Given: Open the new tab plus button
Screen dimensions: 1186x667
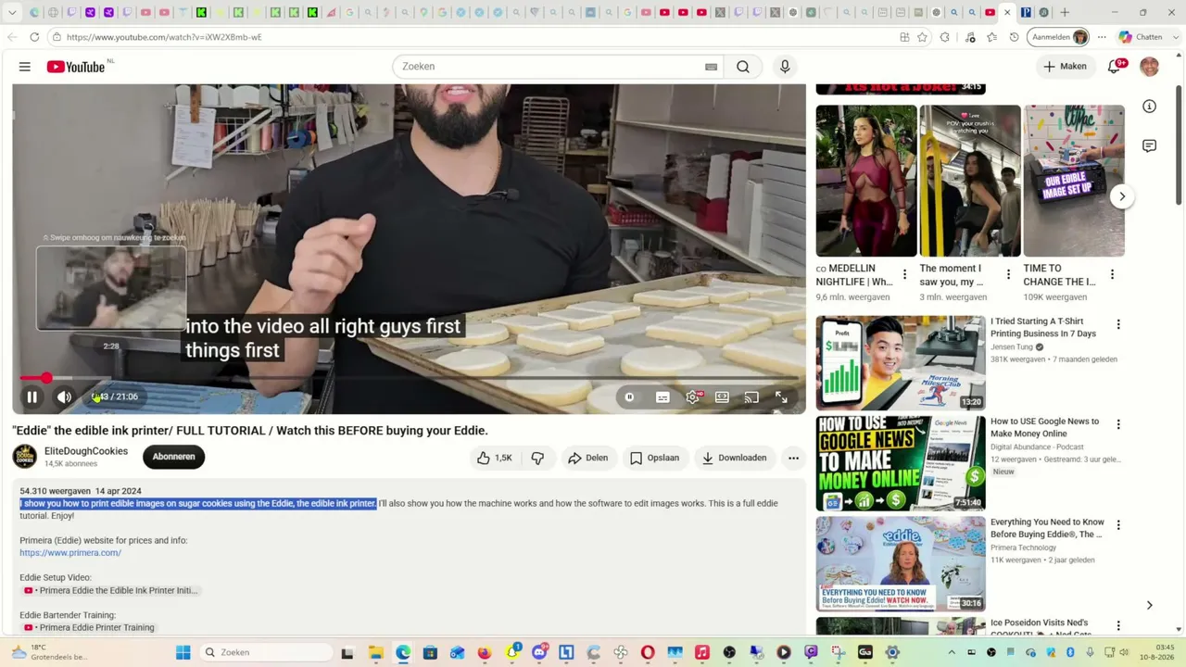Looking at the screenshot, I should click(1065, 12).
